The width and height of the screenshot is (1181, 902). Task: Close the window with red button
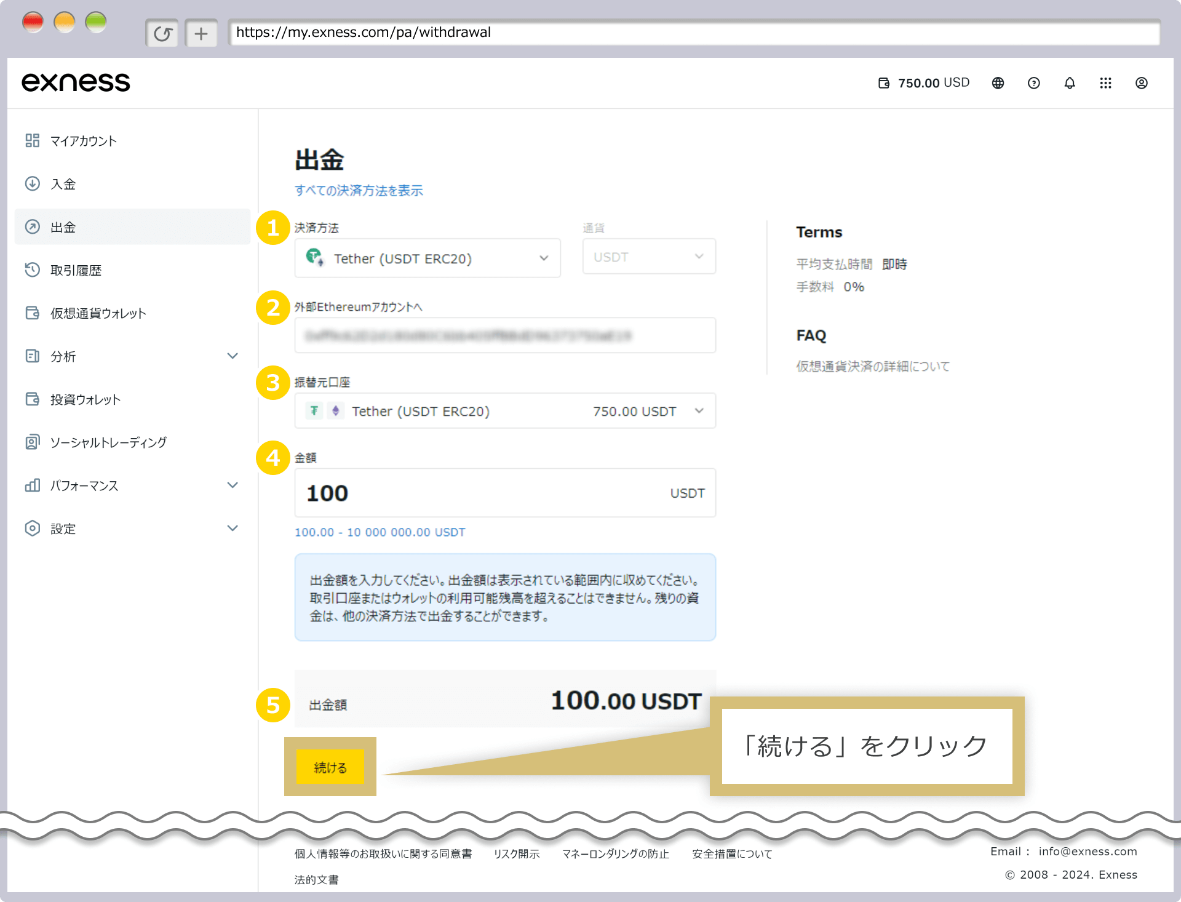coord(33,23)
